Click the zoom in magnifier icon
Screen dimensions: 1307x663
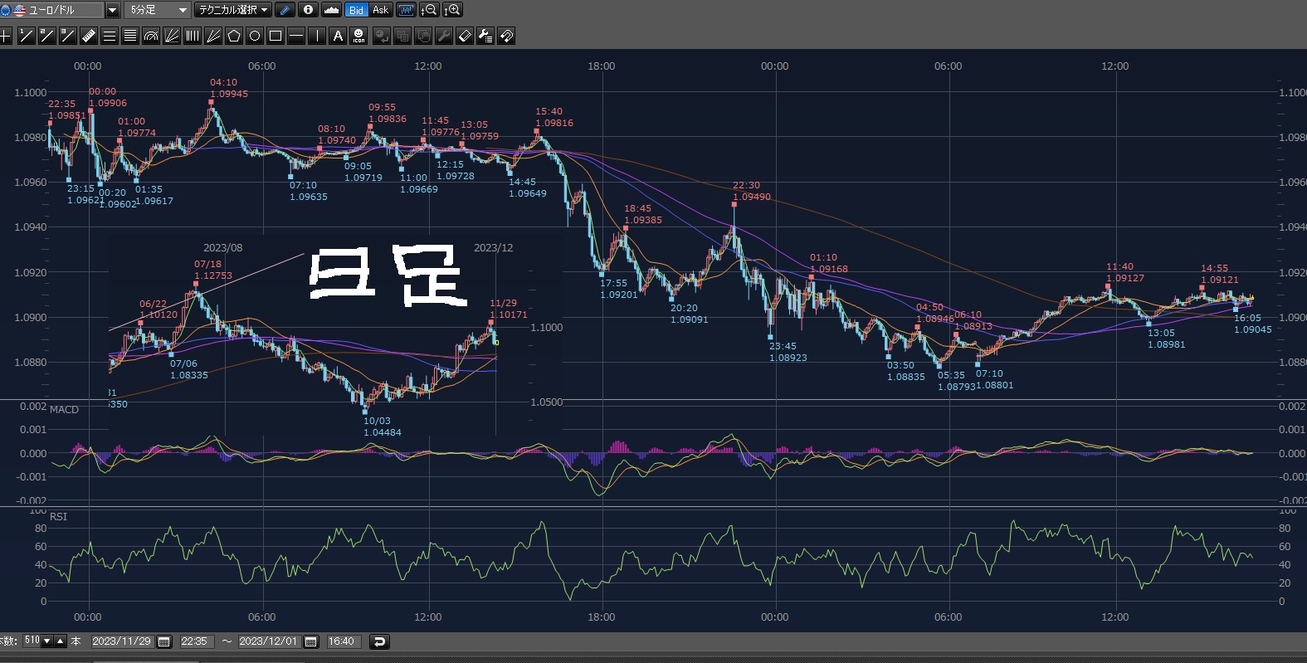click(x=452, y=10)
